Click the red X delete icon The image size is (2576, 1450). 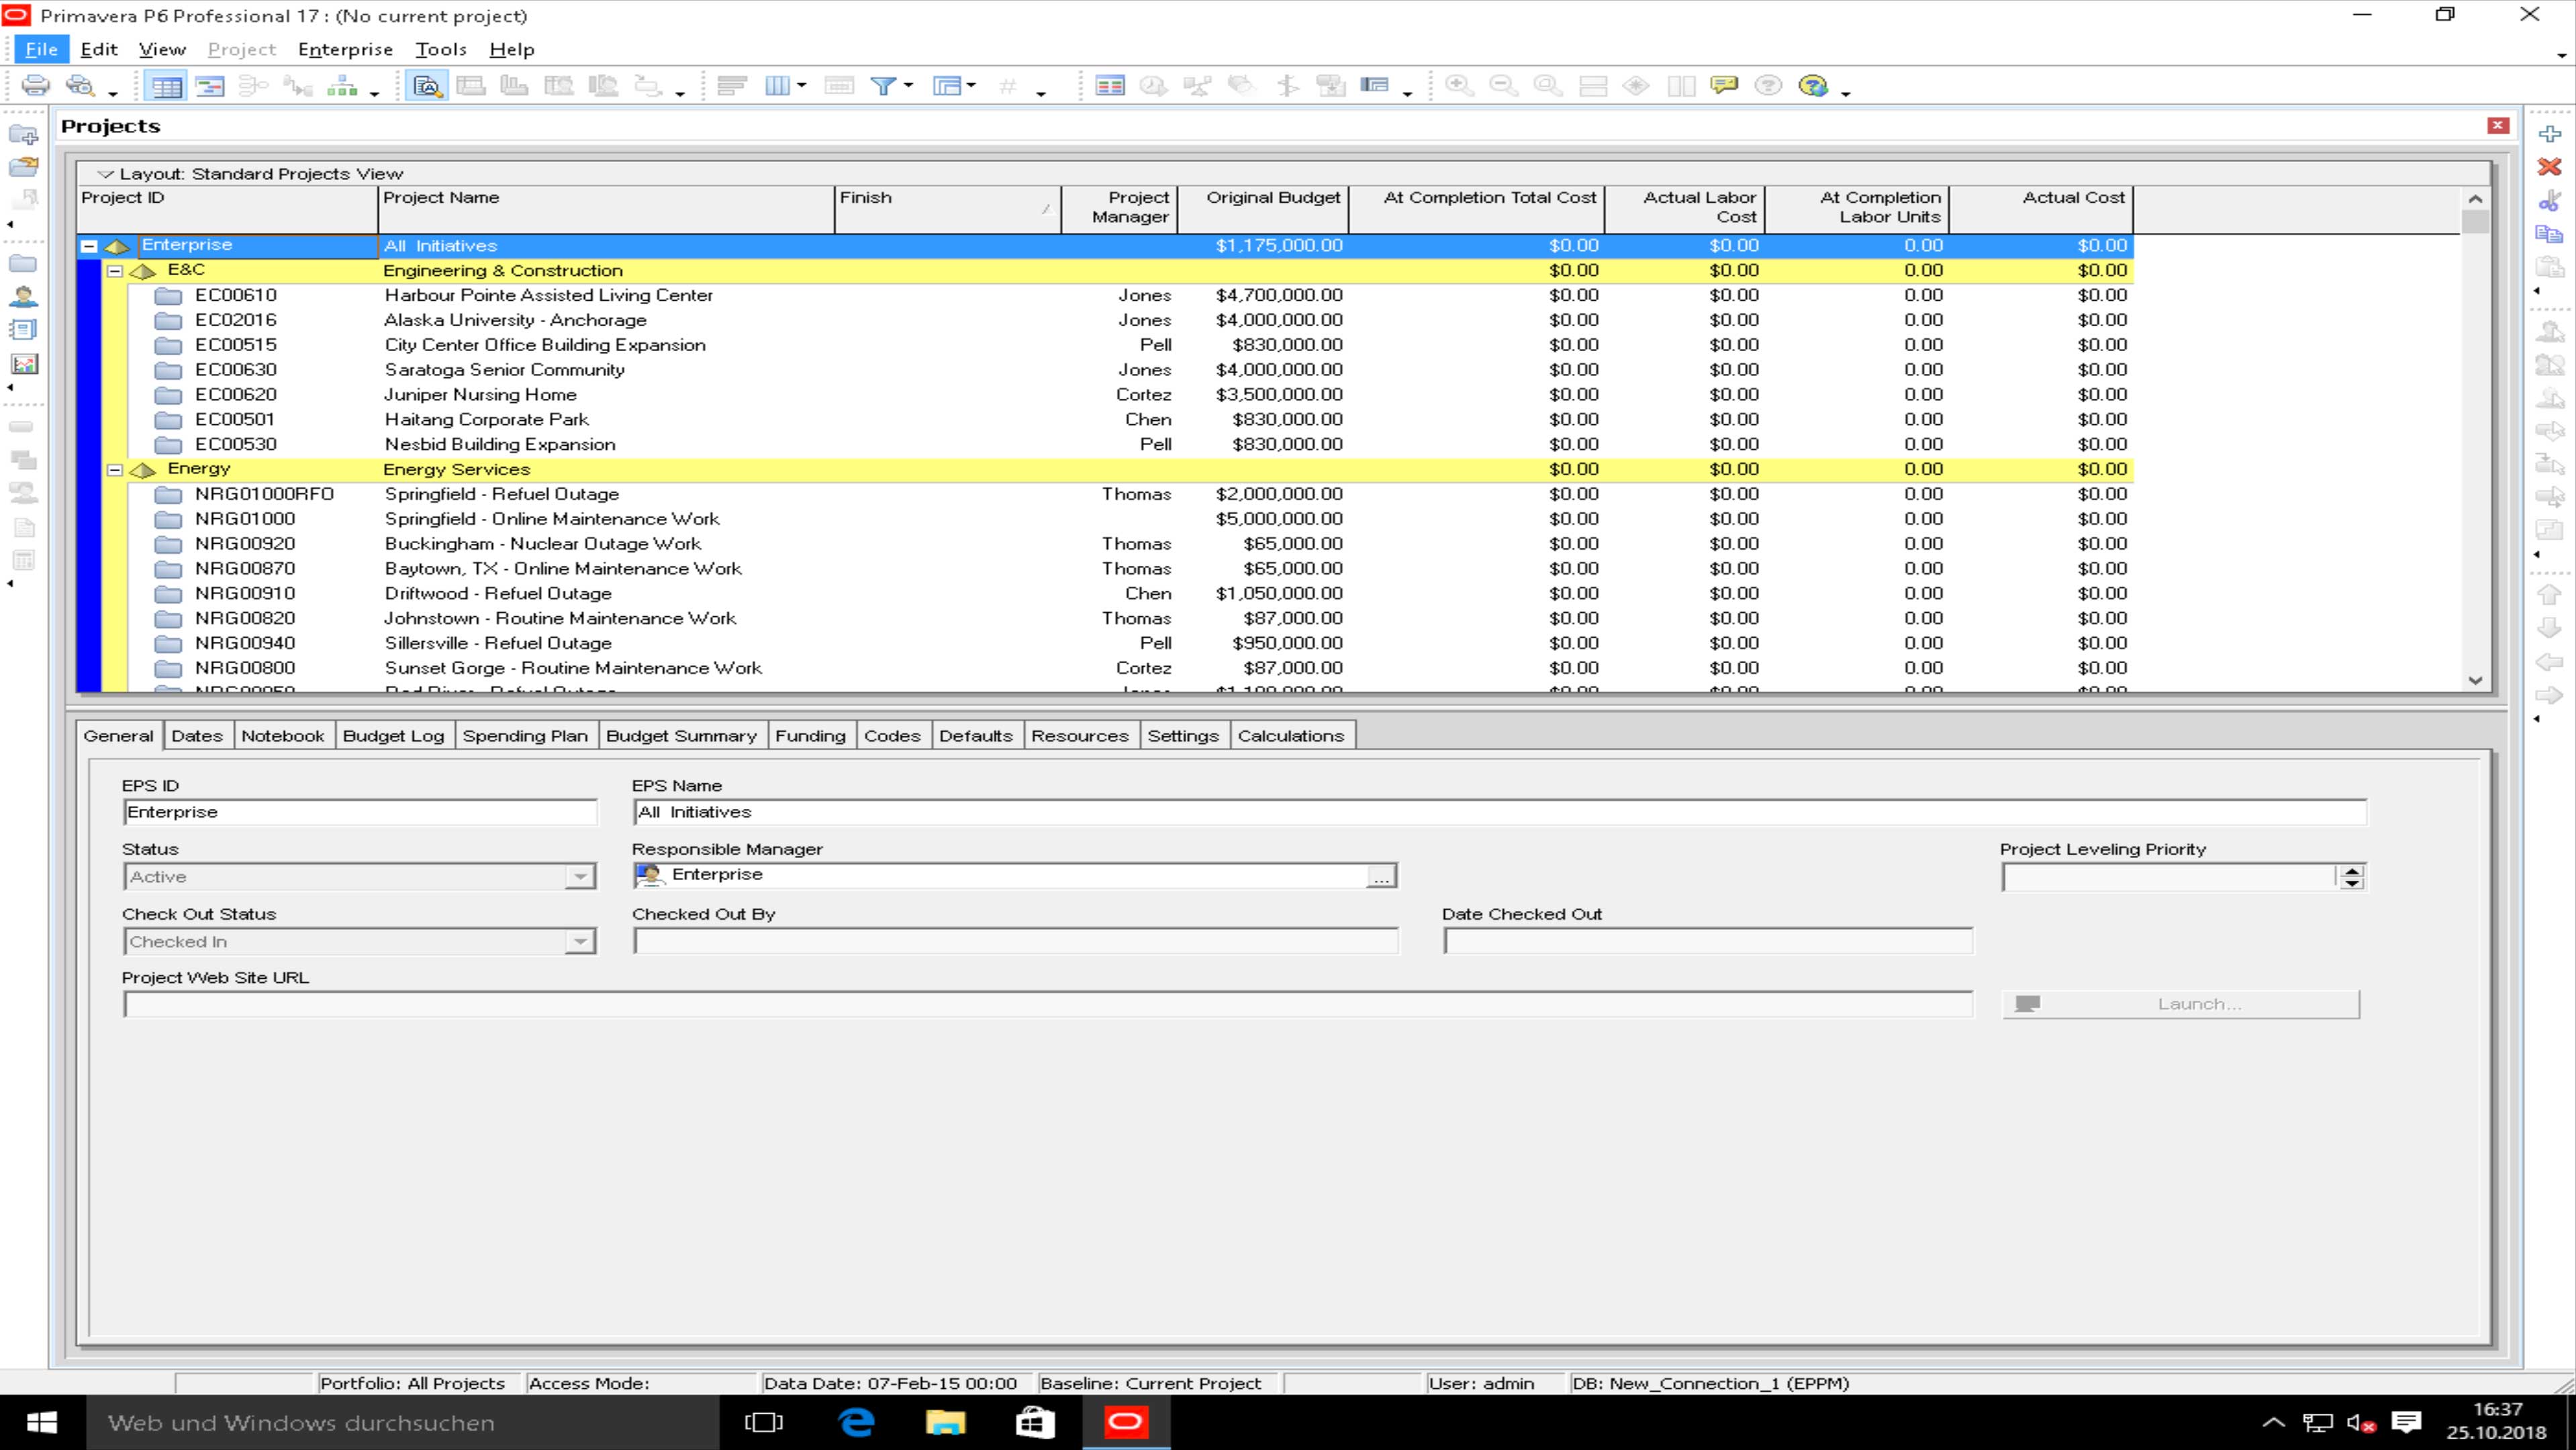tap(2549, 167)
